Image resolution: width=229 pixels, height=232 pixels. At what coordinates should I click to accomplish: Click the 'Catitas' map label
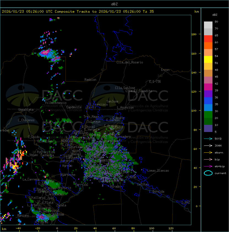(x=143, y=184)
